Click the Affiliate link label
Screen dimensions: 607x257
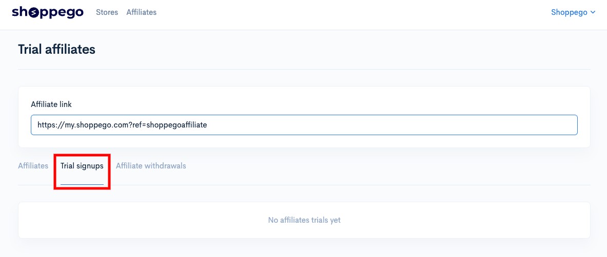click(x=51, y=104)
